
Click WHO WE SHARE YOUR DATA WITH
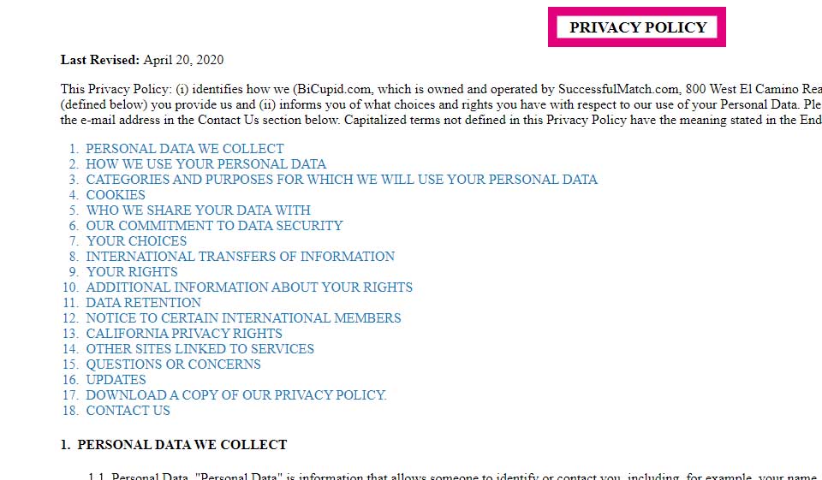click(198, 210)
